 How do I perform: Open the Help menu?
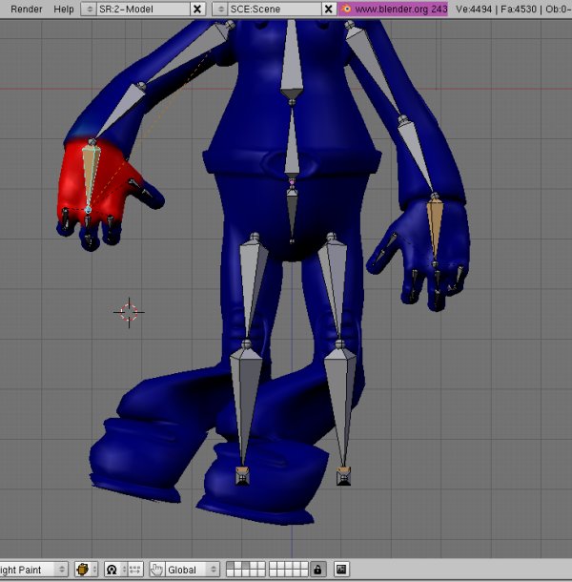tap(64, 9)
